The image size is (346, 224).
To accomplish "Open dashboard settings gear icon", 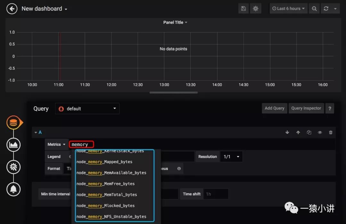I will point(256,9).
